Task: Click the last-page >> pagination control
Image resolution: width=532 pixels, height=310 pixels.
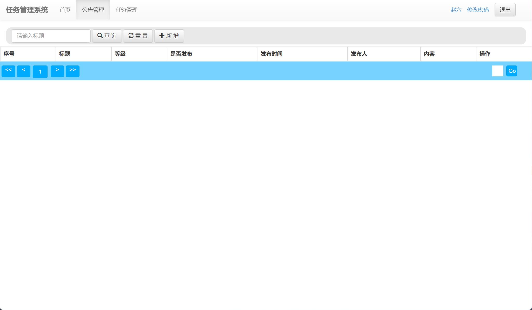Action: [73, 71]
